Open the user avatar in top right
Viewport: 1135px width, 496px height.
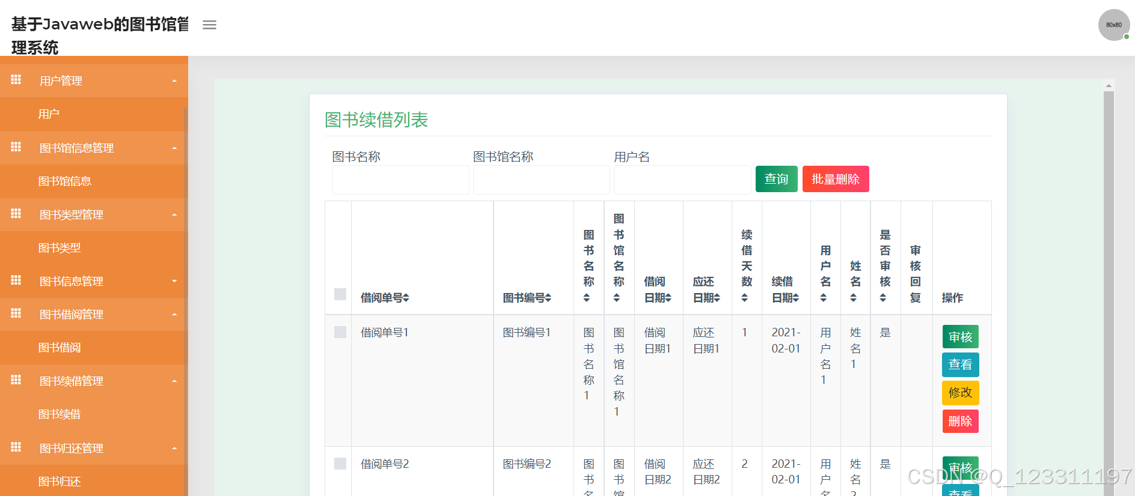pos(1113,25)
